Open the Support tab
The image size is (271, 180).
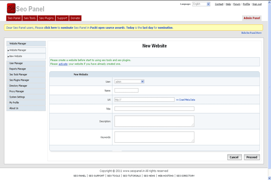[x=62, y=18]
